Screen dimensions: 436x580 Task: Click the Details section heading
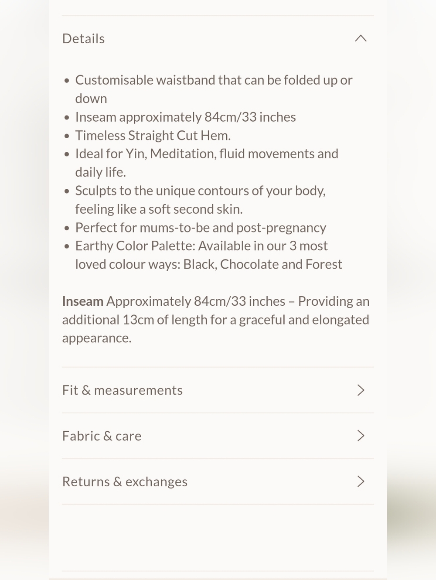(83, 38)
